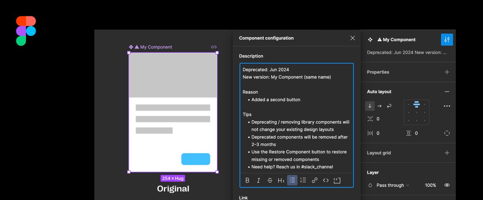Screen dimensions: 483x200
Task: Close the Component configuration panel
Action: pos(352,38)
